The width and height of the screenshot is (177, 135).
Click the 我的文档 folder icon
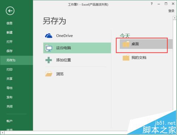pyautogui.click(x=126, y=58)
